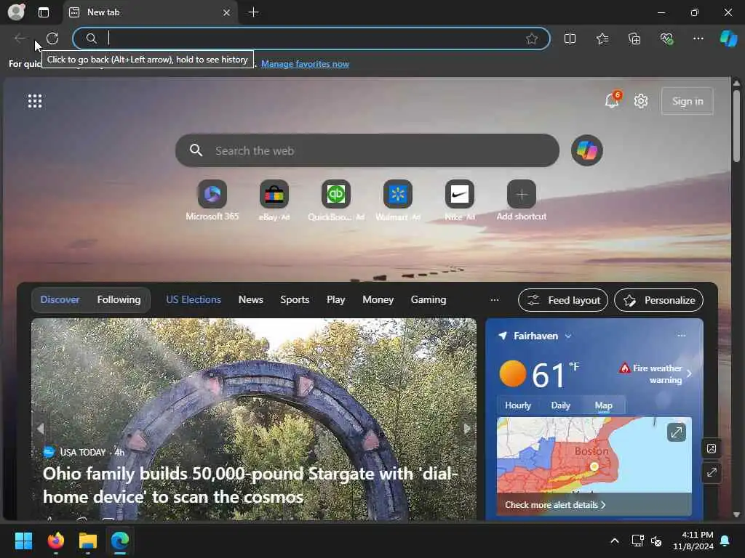745x558 pixels.
Task: Open Settings and more ellipsis menu
Action: click(698, 39)
